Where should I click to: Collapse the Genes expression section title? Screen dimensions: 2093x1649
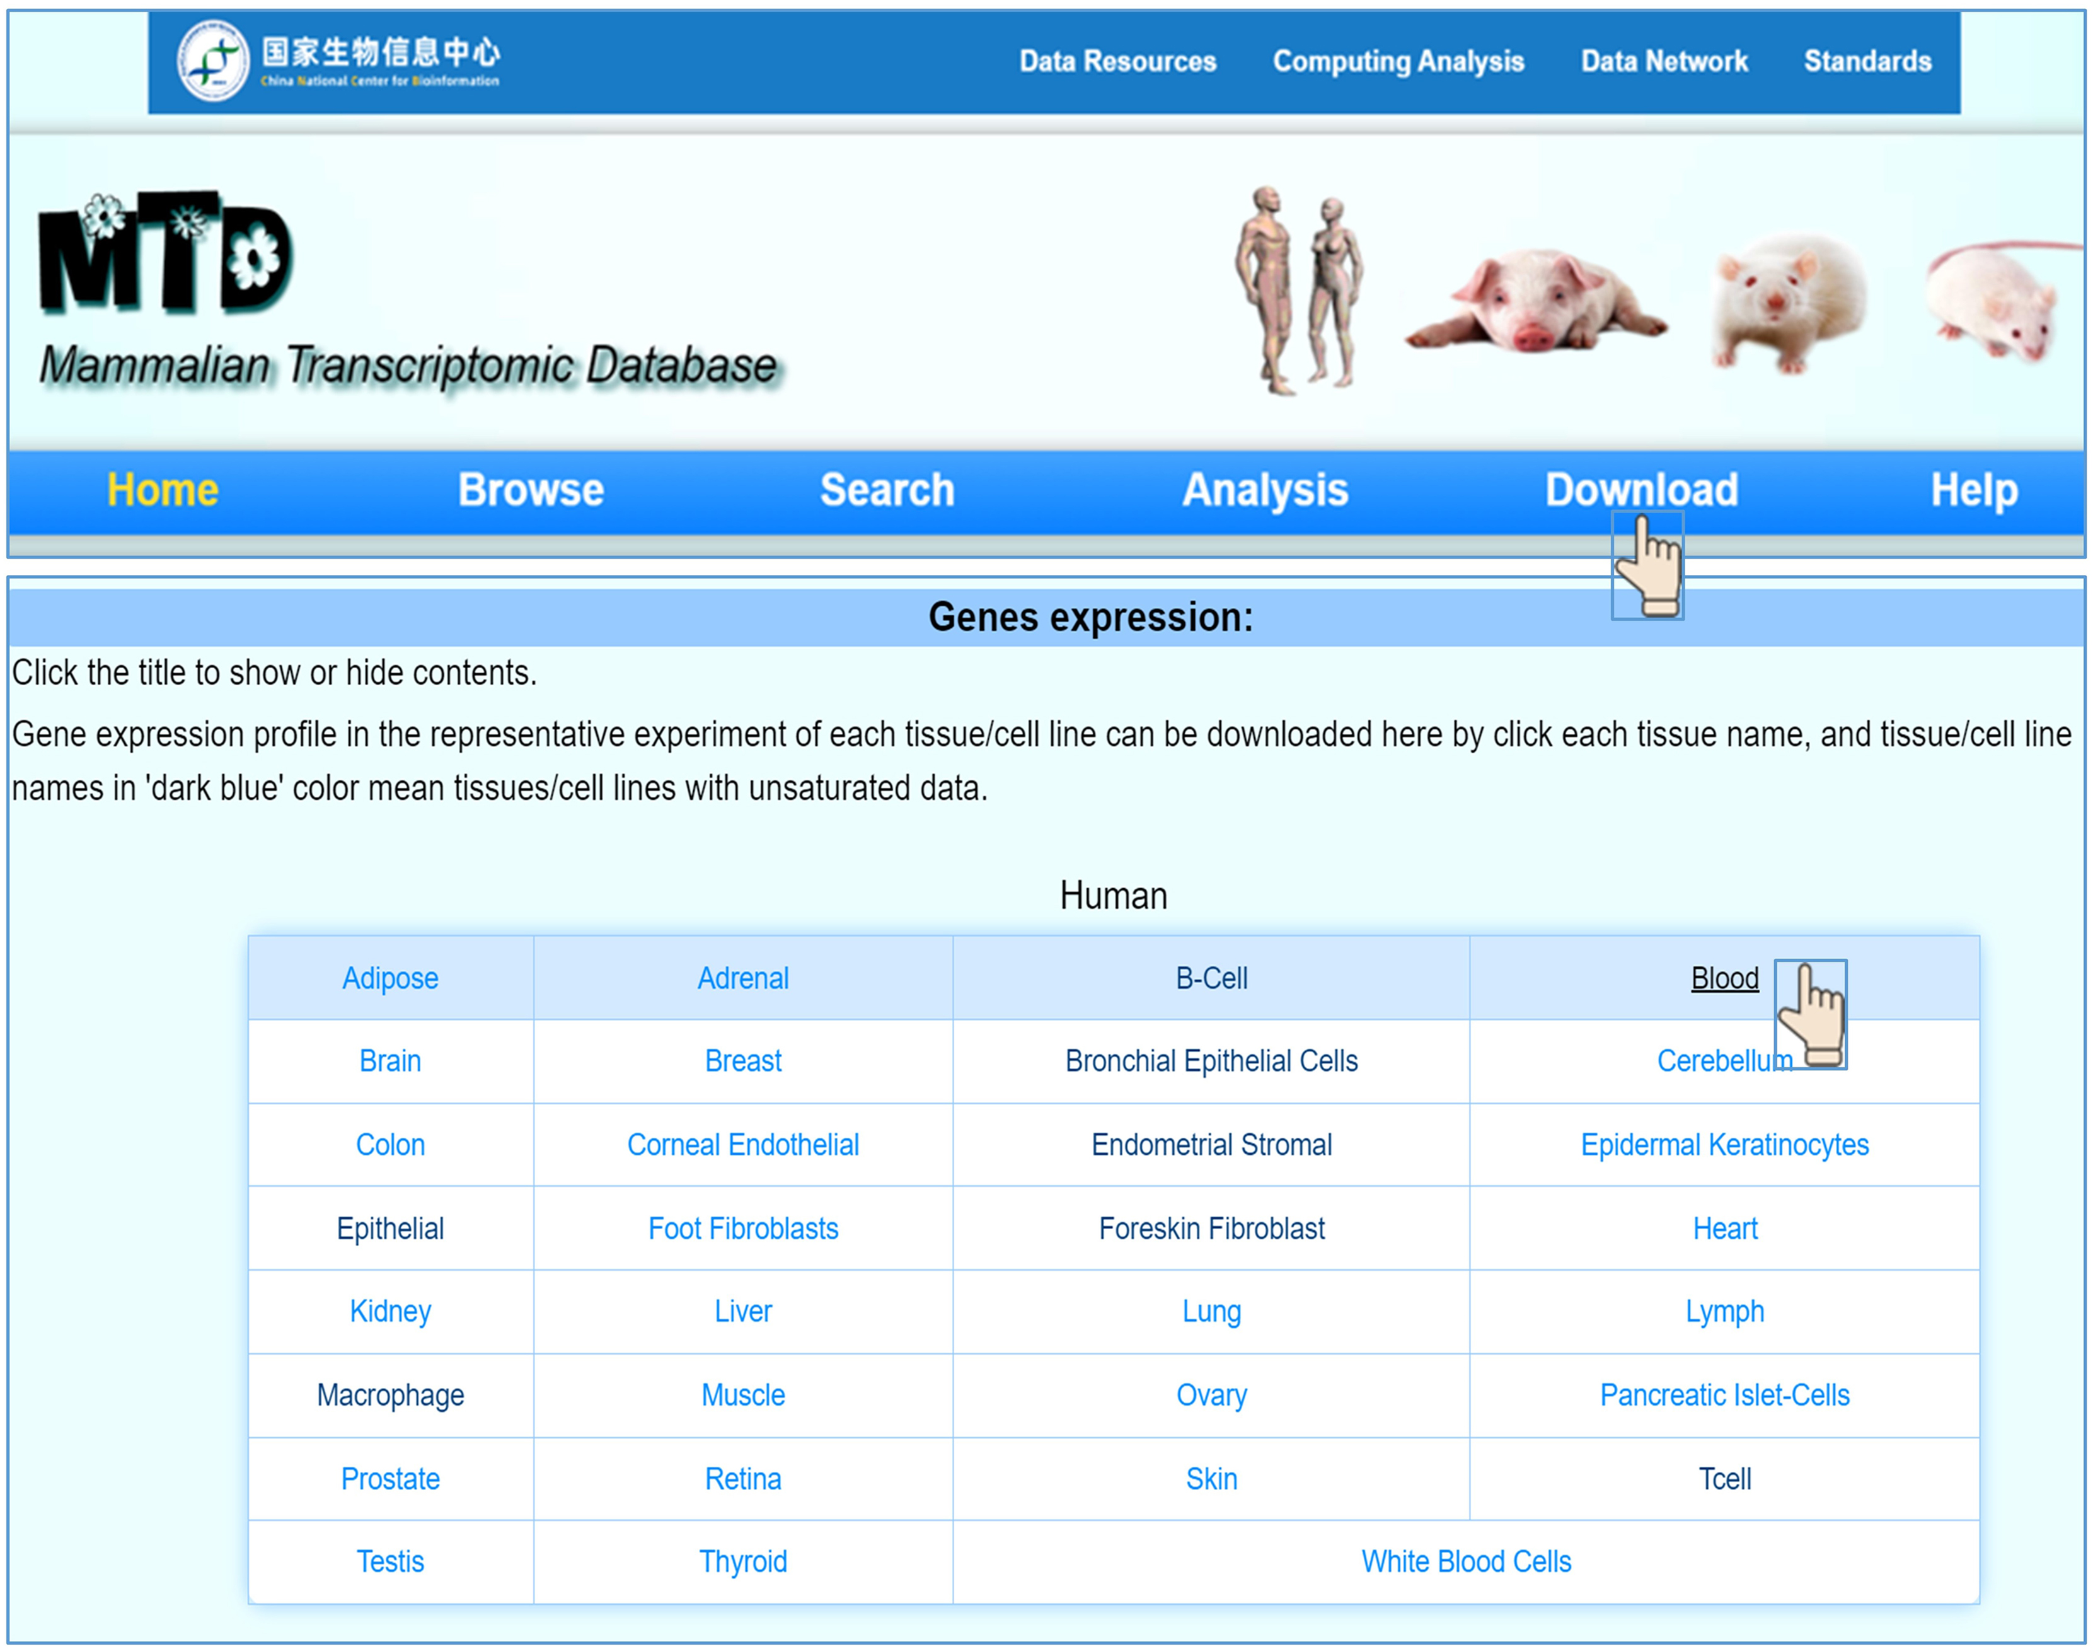point(1090,617)
